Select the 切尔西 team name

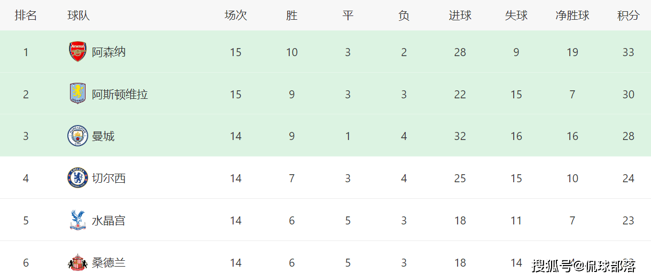pyautogui.click(x=108, y=178)
